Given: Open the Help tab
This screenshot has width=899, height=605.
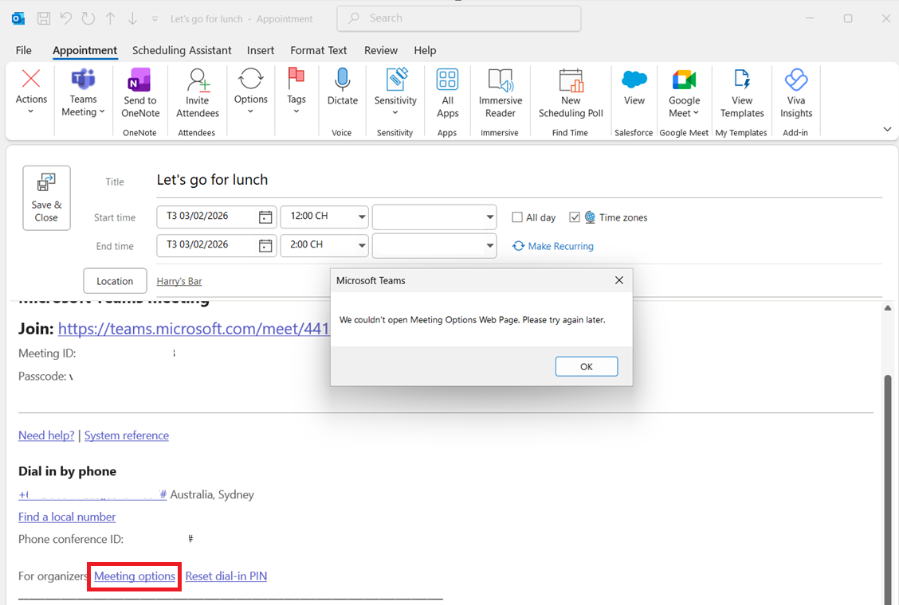Looking at the screenshot, I should pyautogui.click(x=425, y=50).
